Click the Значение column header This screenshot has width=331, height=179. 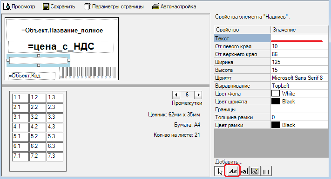click(299, 30)
